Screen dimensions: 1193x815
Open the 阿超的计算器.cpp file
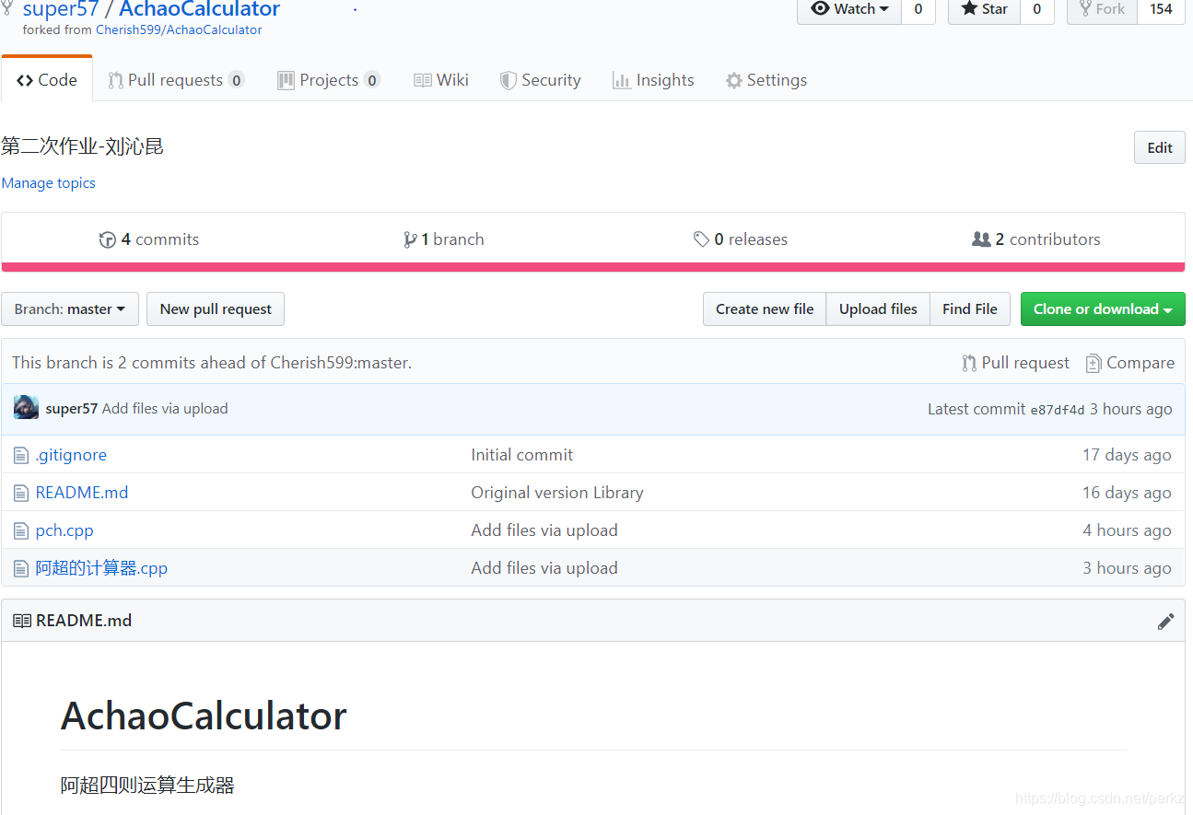point(101,568)
